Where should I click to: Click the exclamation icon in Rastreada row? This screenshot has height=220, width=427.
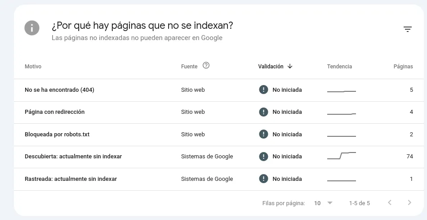click(263, 179)
